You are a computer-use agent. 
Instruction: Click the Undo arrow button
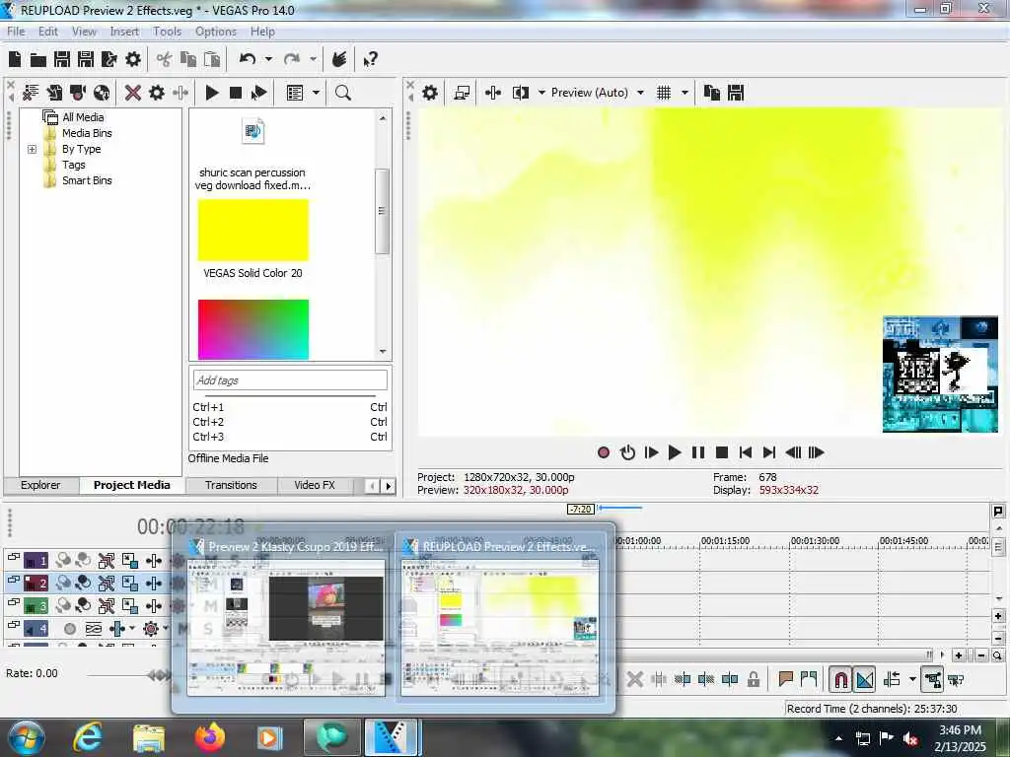click(x=248, y=59)
